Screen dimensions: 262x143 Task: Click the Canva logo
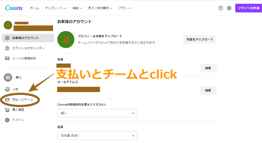tap(14, 8)
